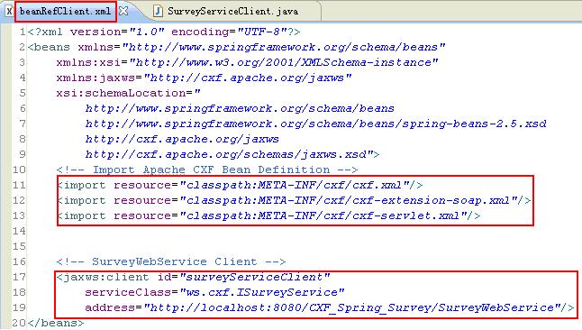Image resolution: width=582 pixels, height=330 pixels.
Task: Click the cxf-extension-soap.xml import line
Action: [x=294, y=201]
